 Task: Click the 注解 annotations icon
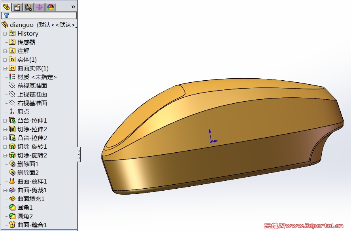click(x=12, y=51)
